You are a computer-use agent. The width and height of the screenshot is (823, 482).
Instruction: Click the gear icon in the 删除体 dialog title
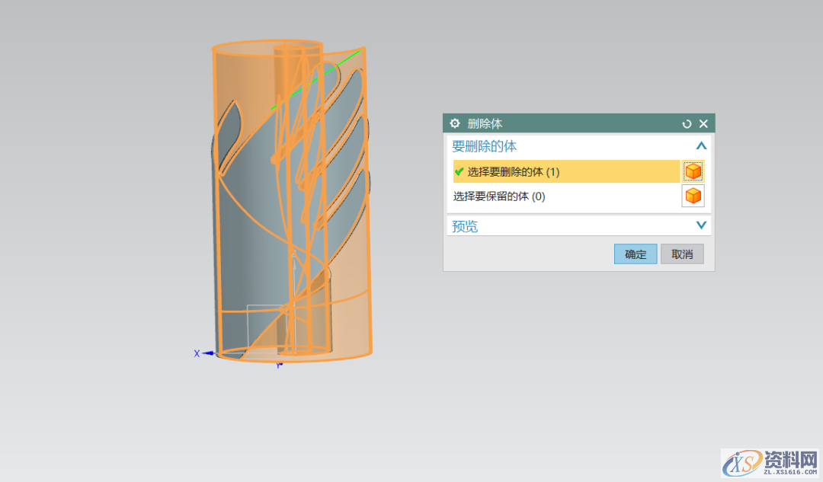point(455,123)
